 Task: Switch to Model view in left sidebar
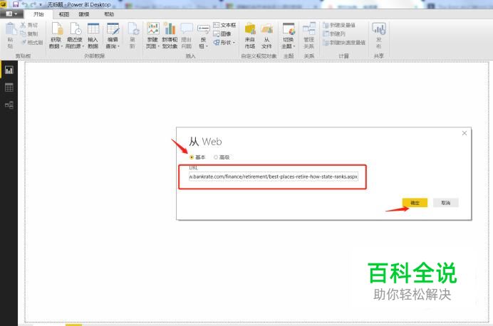[x=9, y=105]
